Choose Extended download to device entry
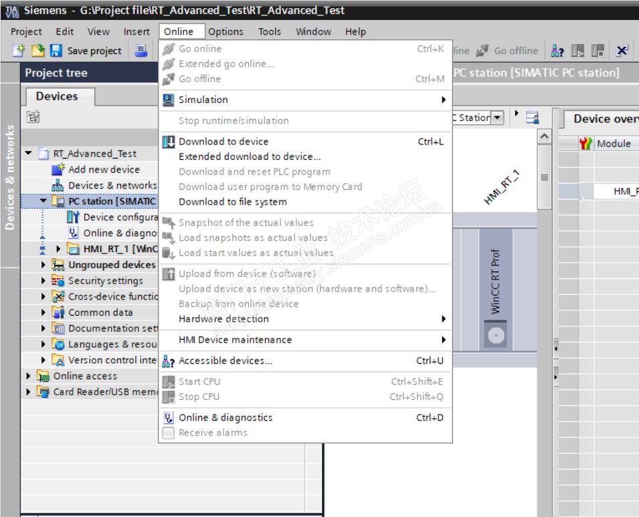This screenshot has width=639, height=517. [305, 157]
